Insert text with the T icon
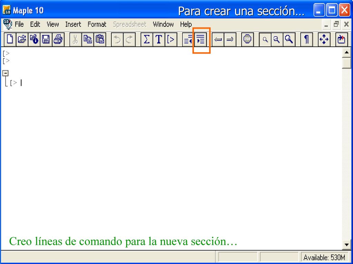 pyautogui.click(x=159, y=40)
